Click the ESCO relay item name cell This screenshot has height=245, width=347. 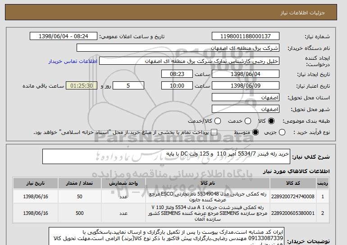pos(208,196)
